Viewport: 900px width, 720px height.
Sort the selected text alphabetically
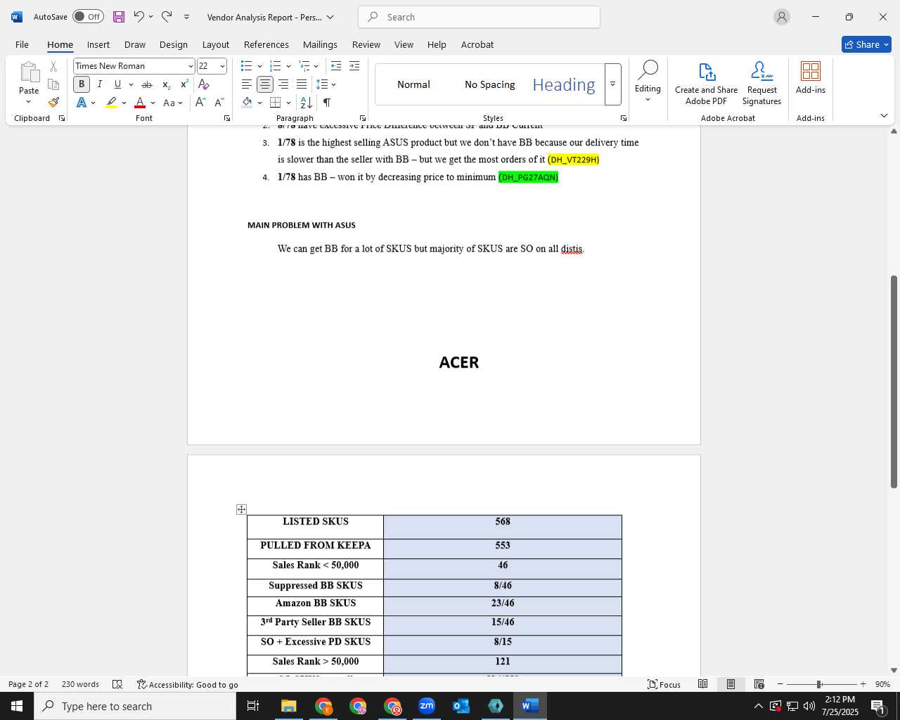point(307,103)
